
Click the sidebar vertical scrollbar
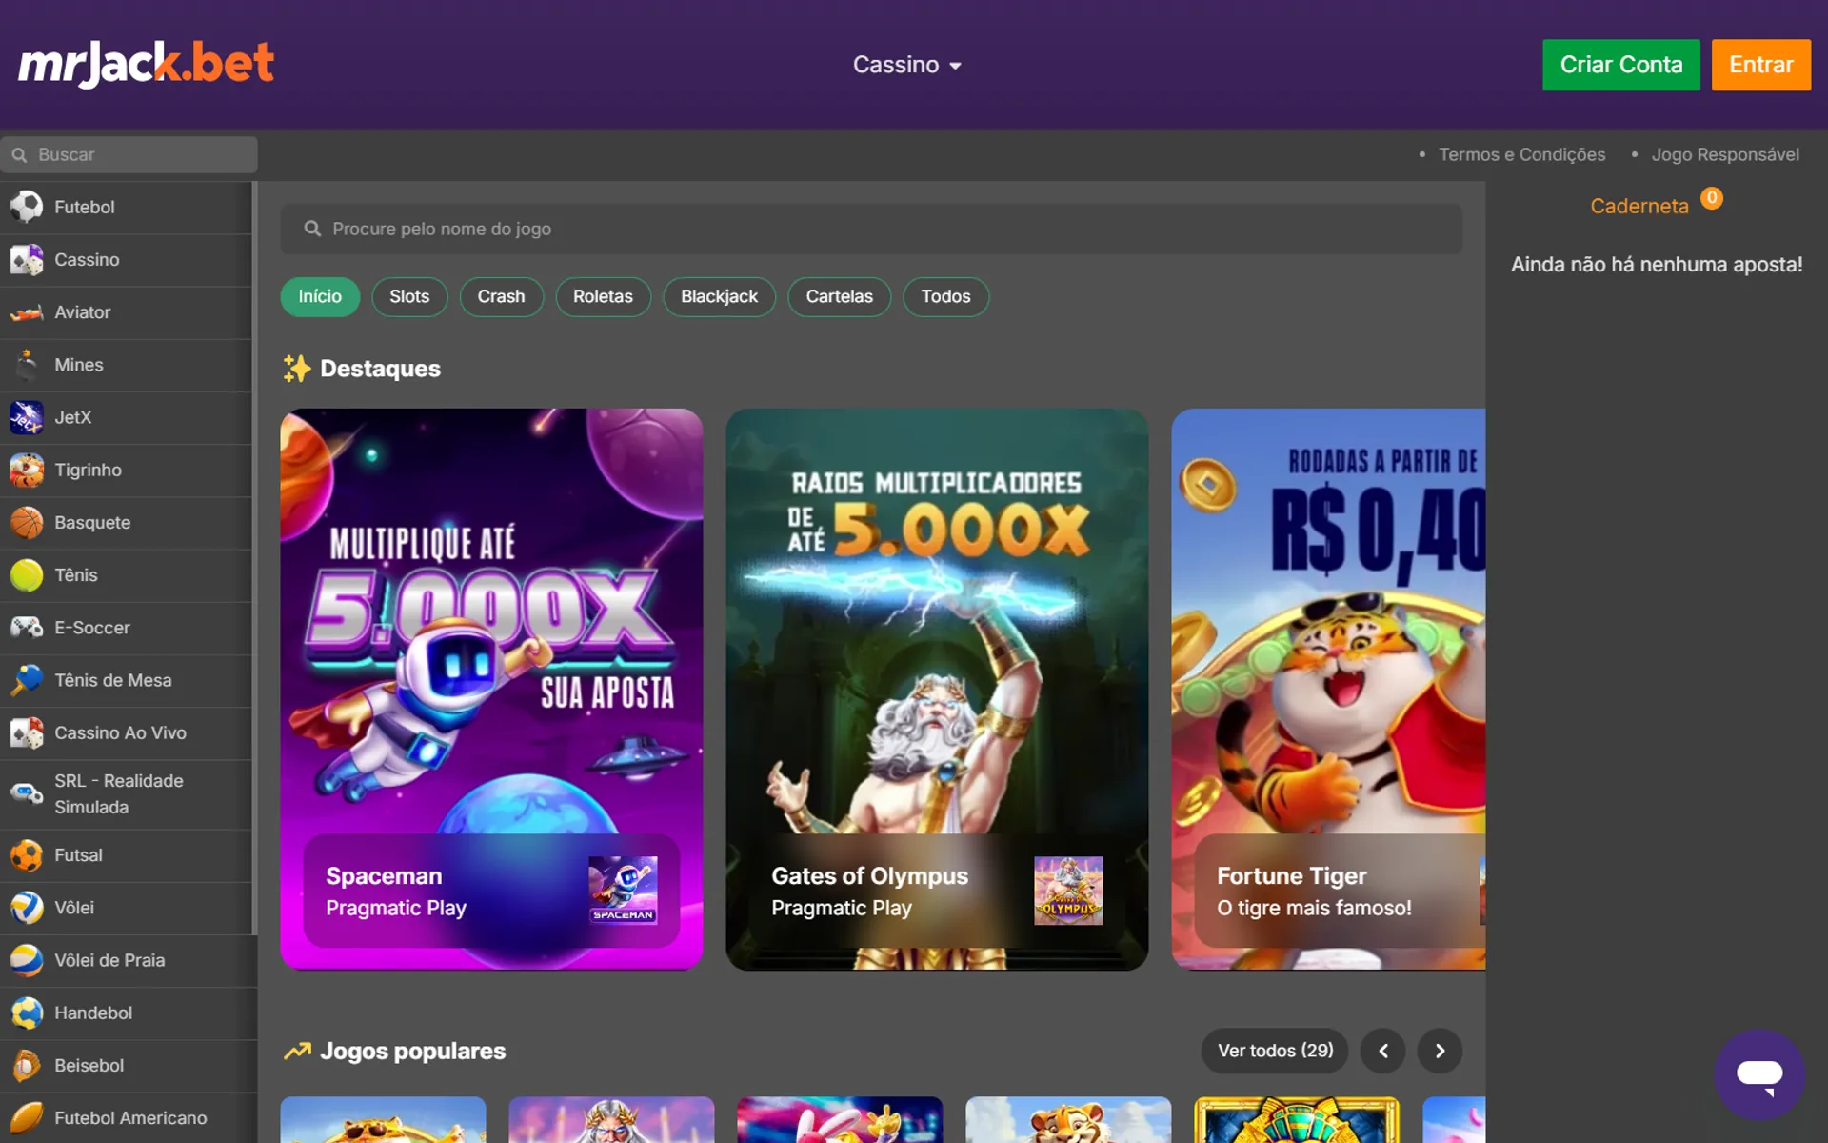coord(254,558)
